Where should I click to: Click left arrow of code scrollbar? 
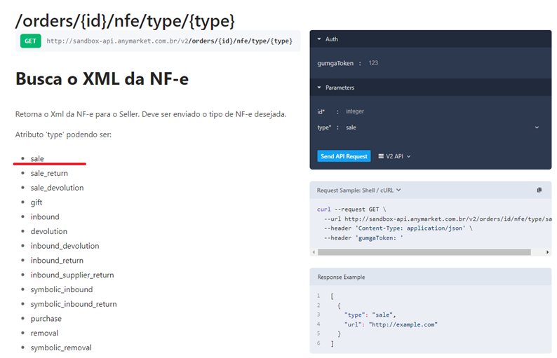(314, 252)
